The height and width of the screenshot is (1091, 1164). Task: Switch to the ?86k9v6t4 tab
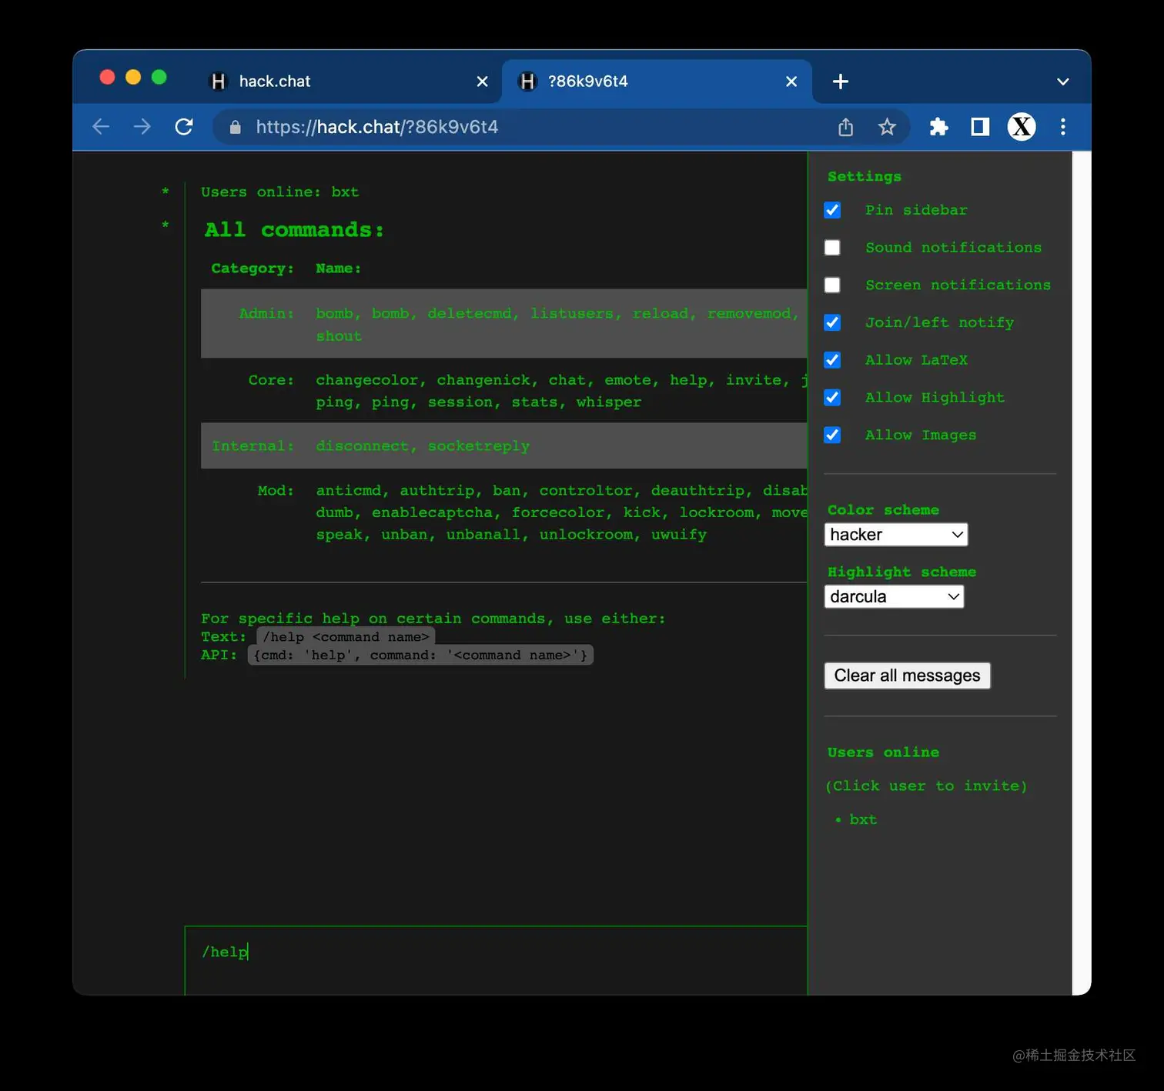point(657,82)
